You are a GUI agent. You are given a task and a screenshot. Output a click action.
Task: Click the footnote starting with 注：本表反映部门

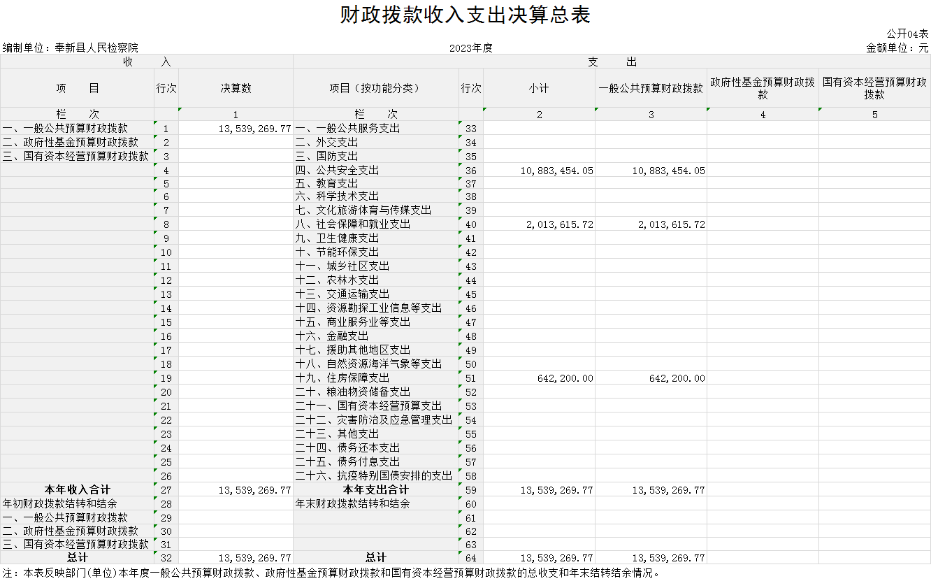coord(331,573)
